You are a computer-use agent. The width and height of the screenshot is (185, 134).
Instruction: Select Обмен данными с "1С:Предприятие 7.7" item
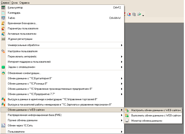[x=62, y=94]
